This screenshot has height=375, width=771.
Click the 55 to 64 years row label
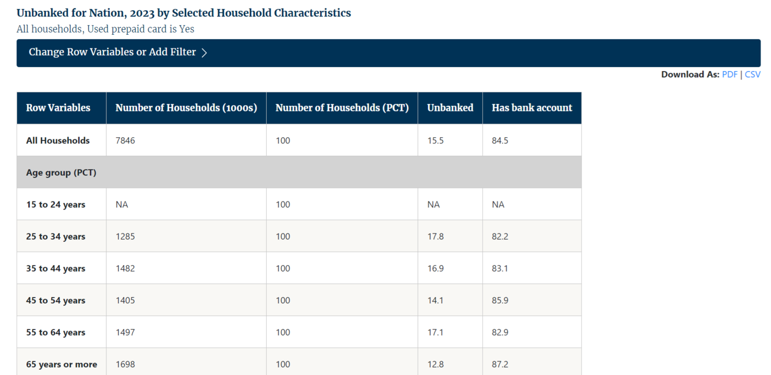click(56, 332)
